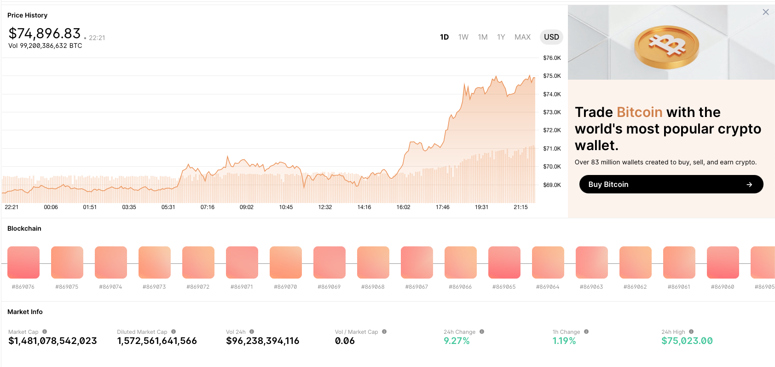Screen dimensions: 775x367
Task: Open block #869064
Action: point(548,262)
